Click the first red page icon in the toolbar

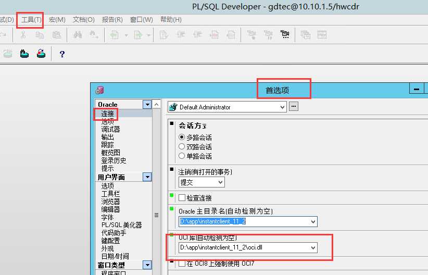pos(215,35)
